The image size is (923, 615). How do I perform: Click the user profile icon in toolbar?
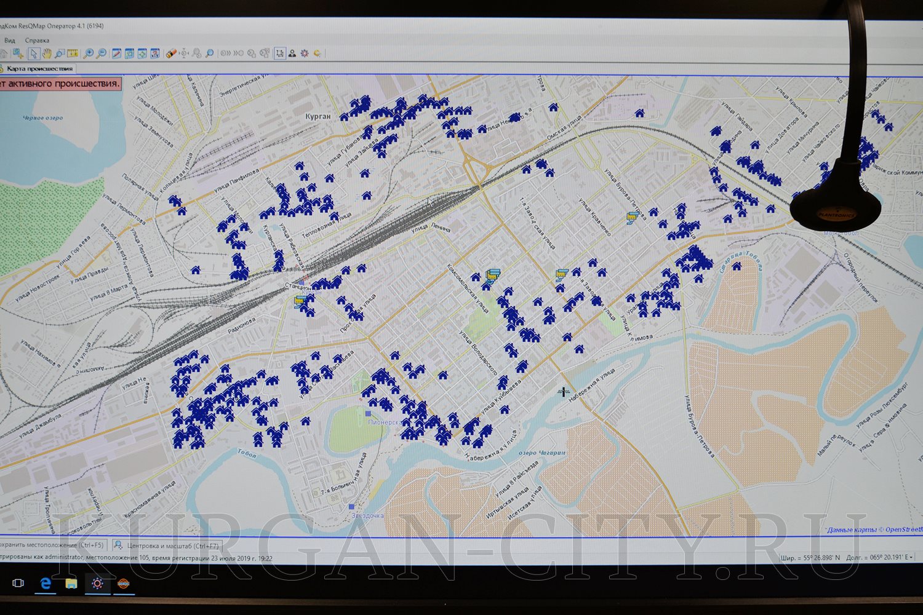(x=292, y=54)
